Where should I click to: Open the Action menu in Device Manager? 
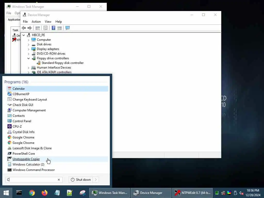coord(36,22)
